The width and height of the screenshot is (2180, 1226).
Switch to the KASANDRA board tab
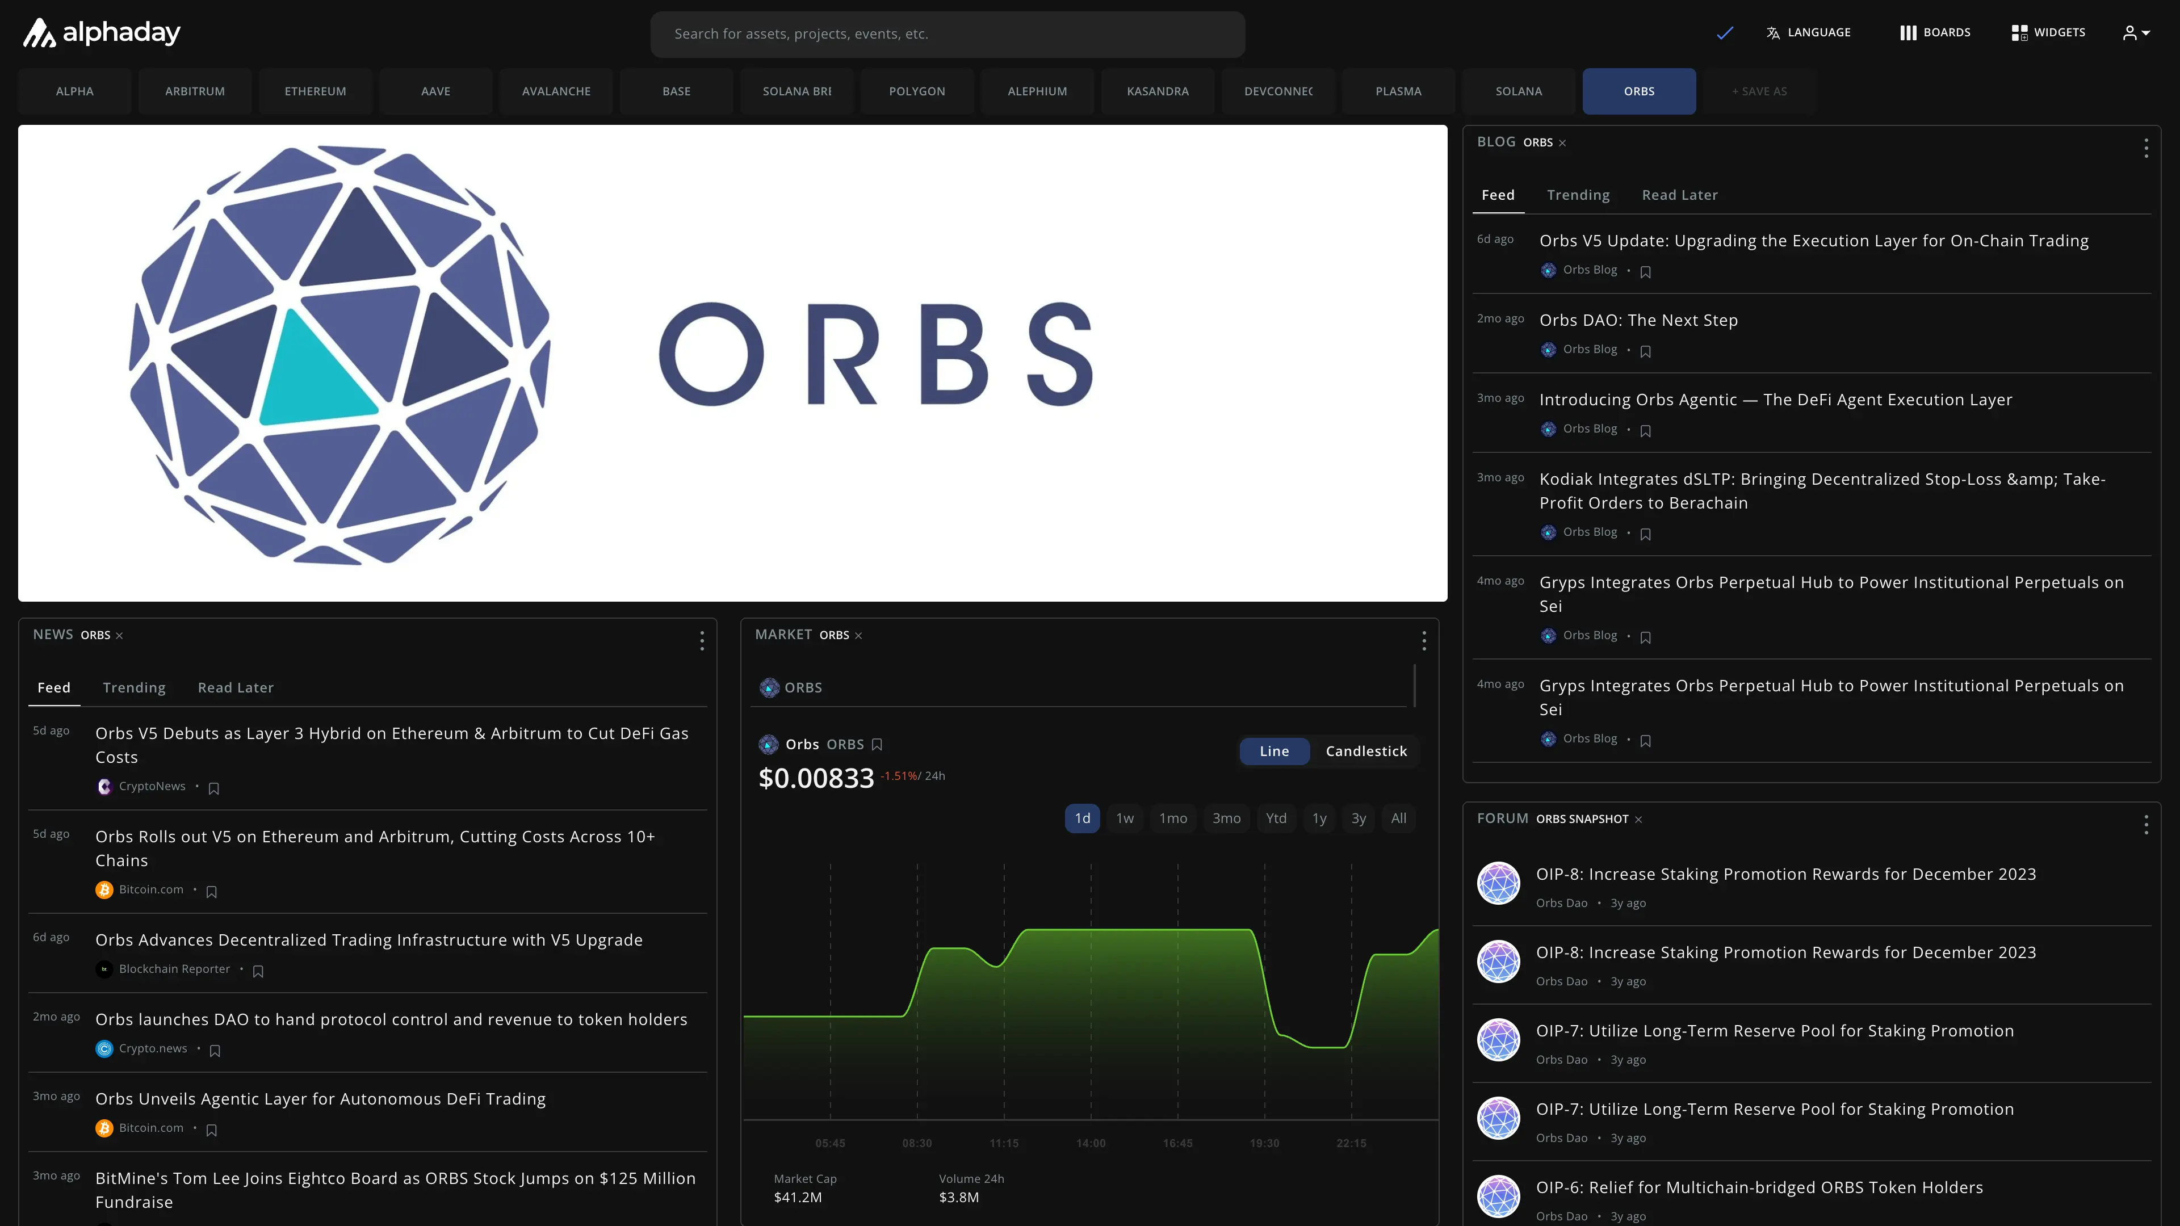1158,91
